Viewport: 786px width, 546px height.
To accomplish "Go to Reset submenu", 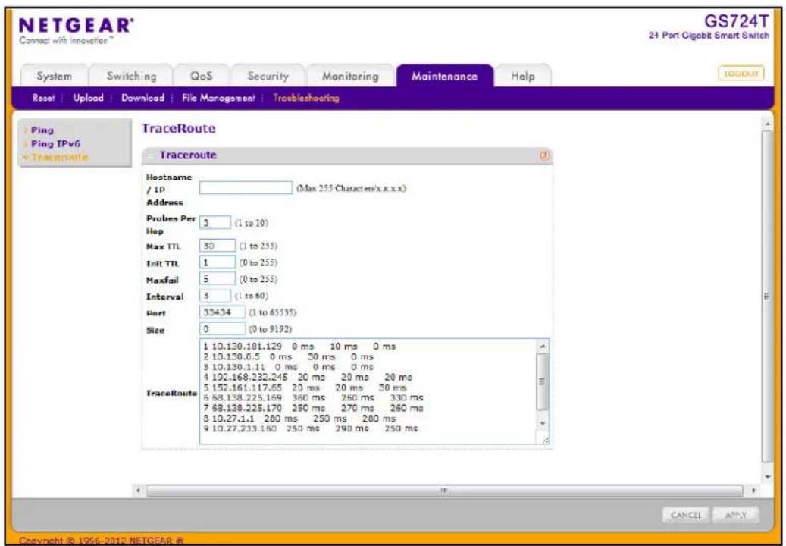I will point(43,99).
